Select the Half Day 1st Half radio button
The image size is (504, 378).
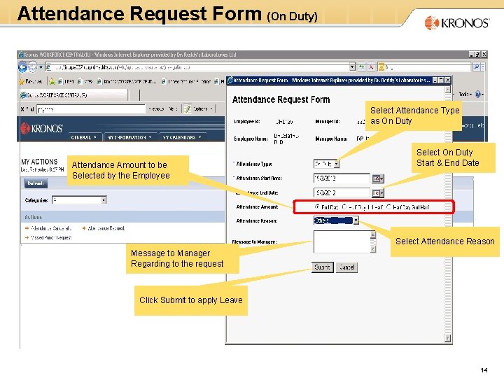344,206
